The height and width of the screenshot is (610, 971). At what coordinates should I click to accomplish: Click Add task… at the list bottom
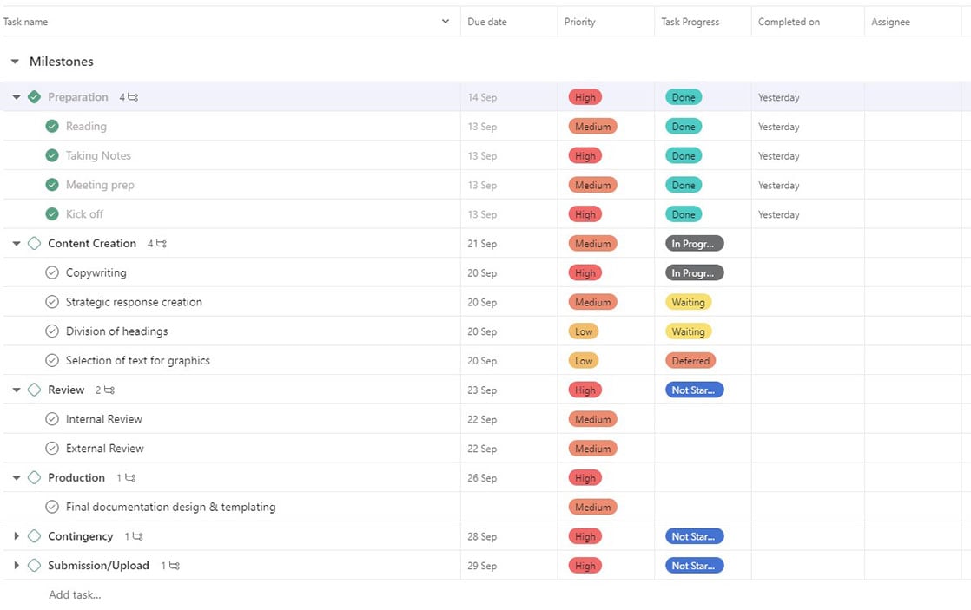pyautogui.click(x=75, y=594)
